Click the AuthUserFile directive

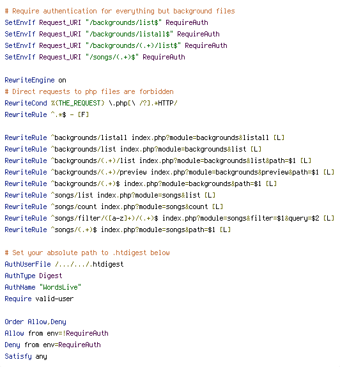coord(27,264)
